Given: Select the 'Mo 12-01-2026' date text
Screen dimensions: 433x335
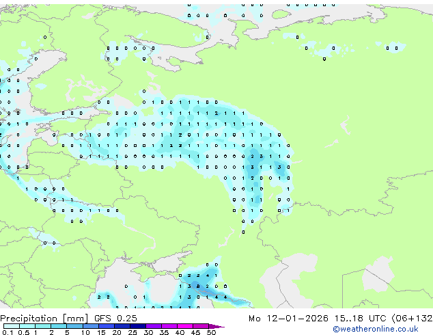Looking at the screenshot, I should tap(288, 319).
